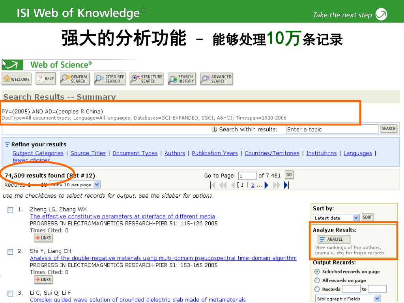This screenshot has height=303, width=404.
Task: Select 'All records on page' radio
Action: (317, 281)
